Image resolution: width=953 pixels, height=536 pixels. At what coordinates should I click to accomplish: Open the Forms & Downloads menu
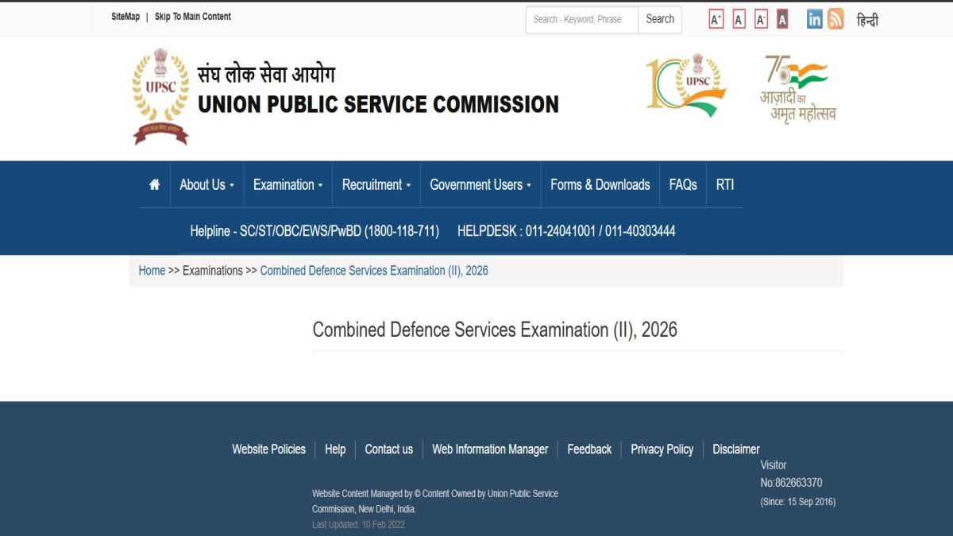600,184
